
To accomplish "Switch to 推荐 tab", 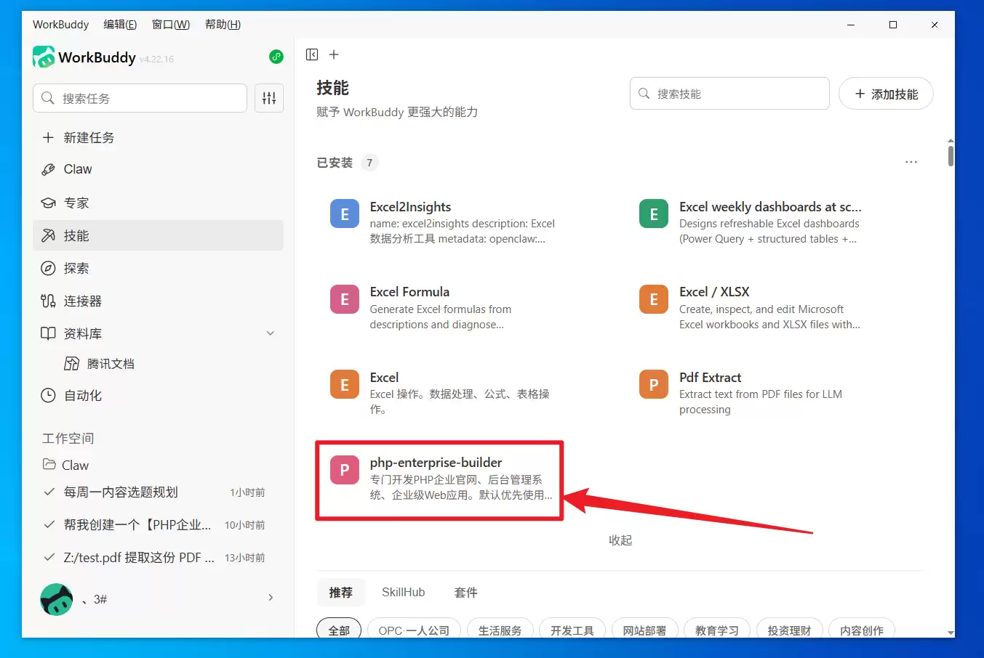I will (340, 593).
